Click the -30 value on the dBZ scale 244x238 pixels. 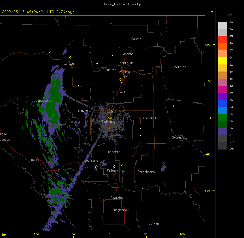[232, 149]
